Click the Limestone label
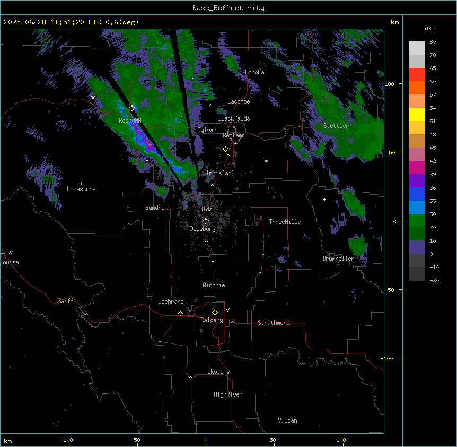The width and height of the screenshot is (457, 447). point(81,189)
